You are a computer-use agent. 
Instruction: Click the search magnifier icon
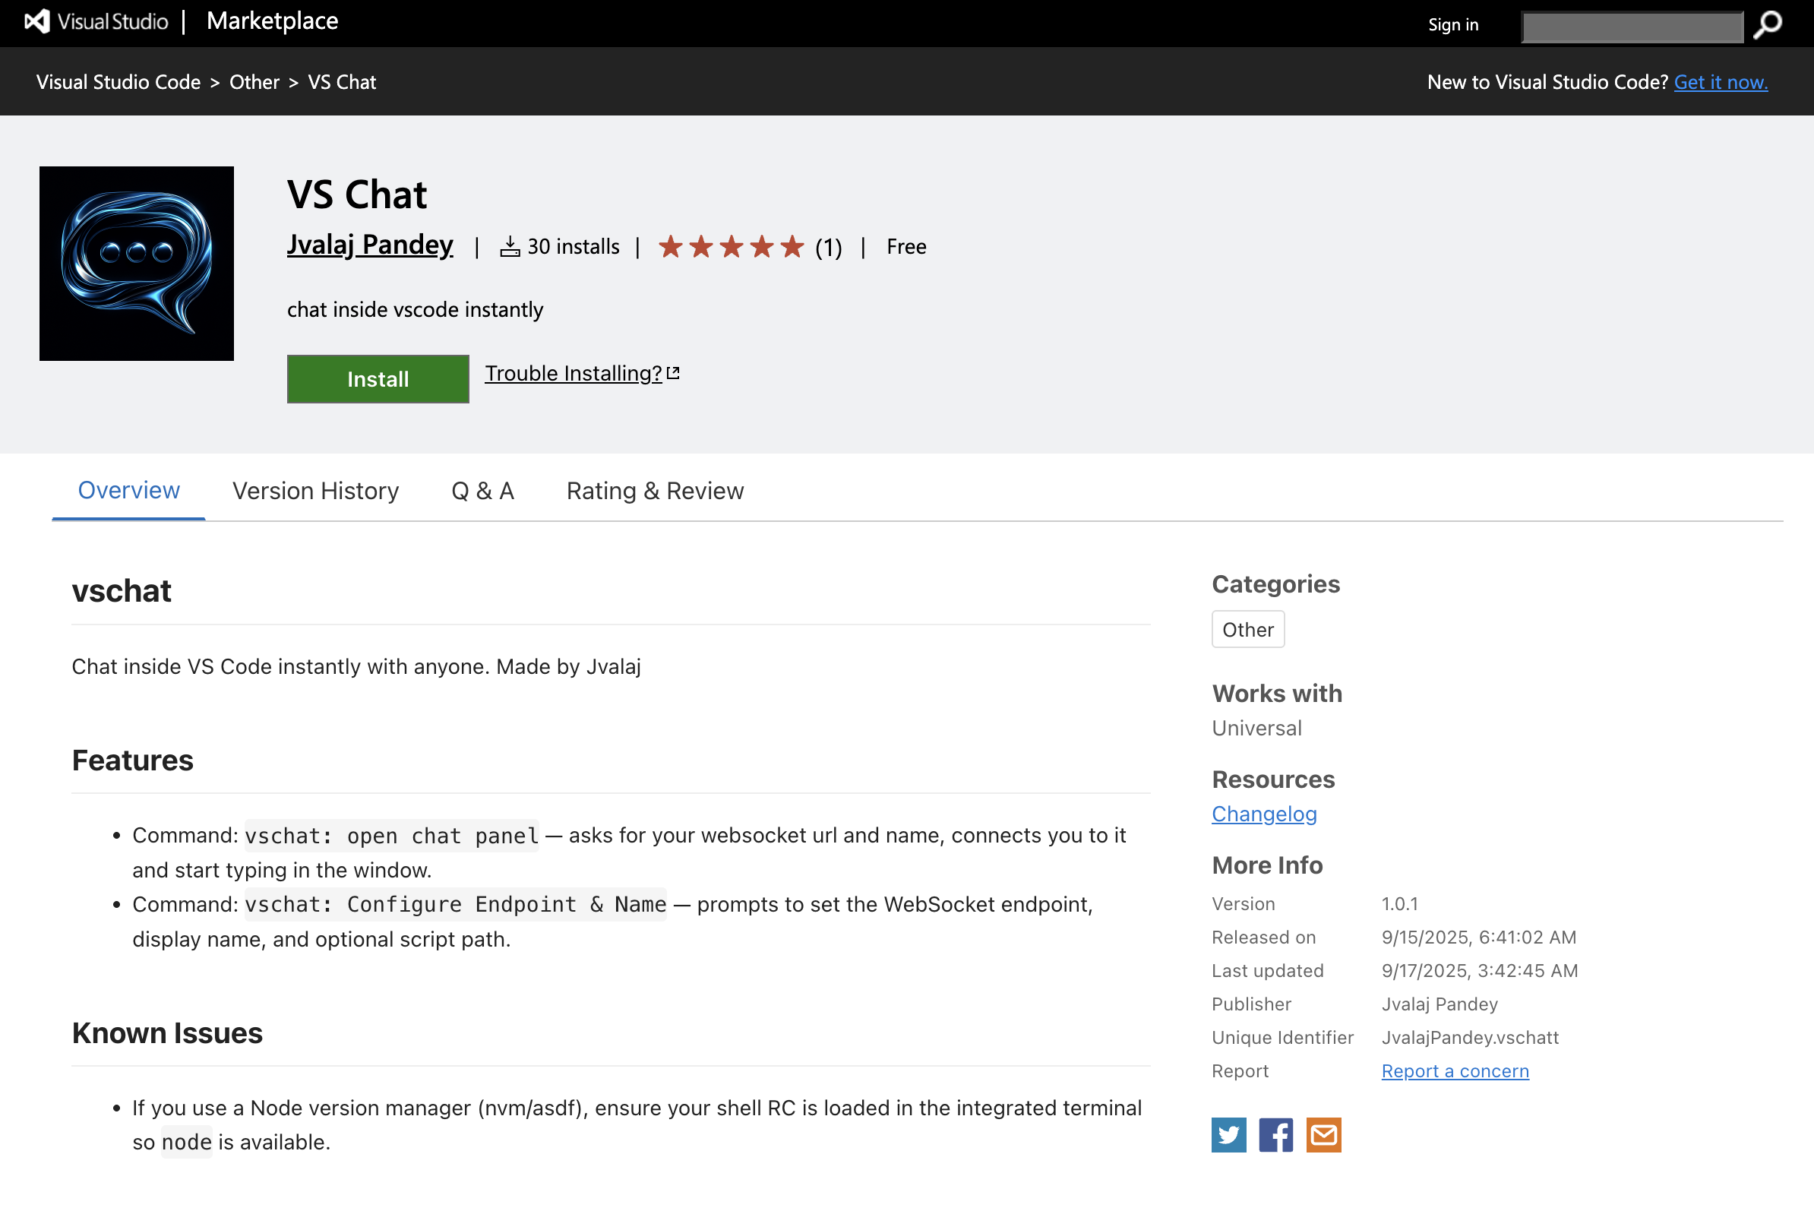tap(1767, 25)
